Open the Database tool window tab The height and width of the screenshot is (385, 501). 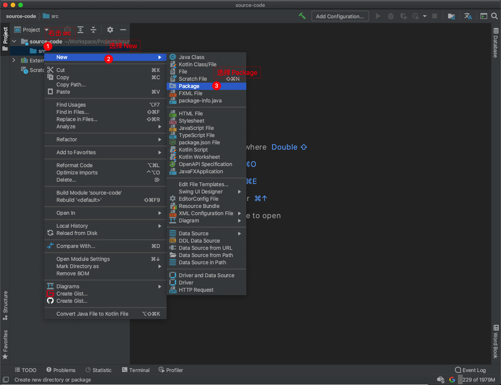[496, 43]
